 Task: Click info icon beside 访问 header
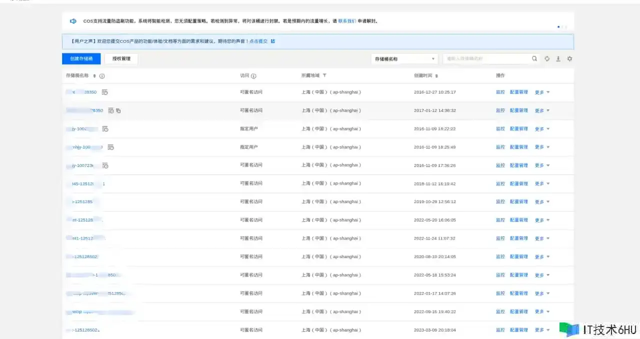pos(253,76)
